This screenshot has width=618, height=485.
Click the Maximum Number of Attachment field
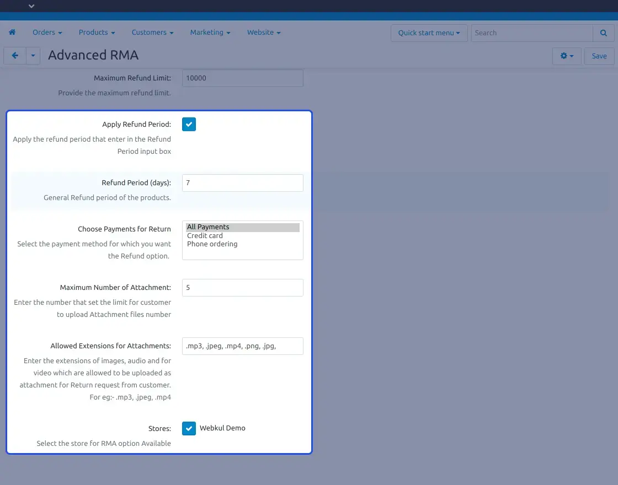[x=242, y=288]
